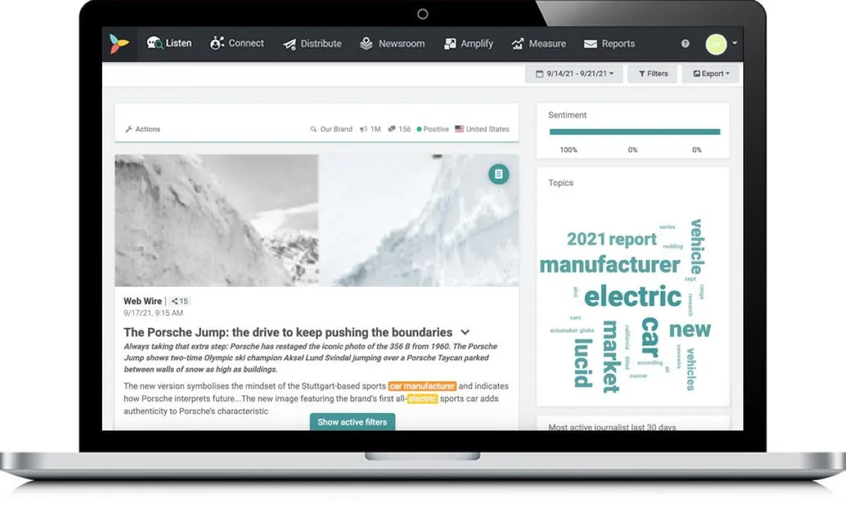Select 'vehicles' in the topics word cloud

(691, 369)
